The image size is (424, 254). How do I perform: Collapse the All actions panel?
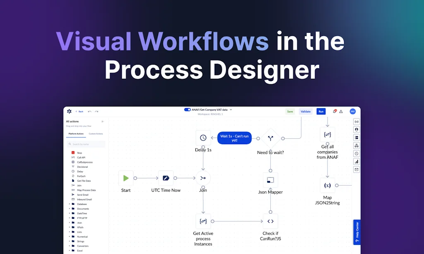(103, 121)
